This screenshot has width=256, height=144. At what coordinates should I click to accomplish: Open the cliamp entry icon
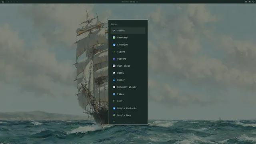coord(114,52)
